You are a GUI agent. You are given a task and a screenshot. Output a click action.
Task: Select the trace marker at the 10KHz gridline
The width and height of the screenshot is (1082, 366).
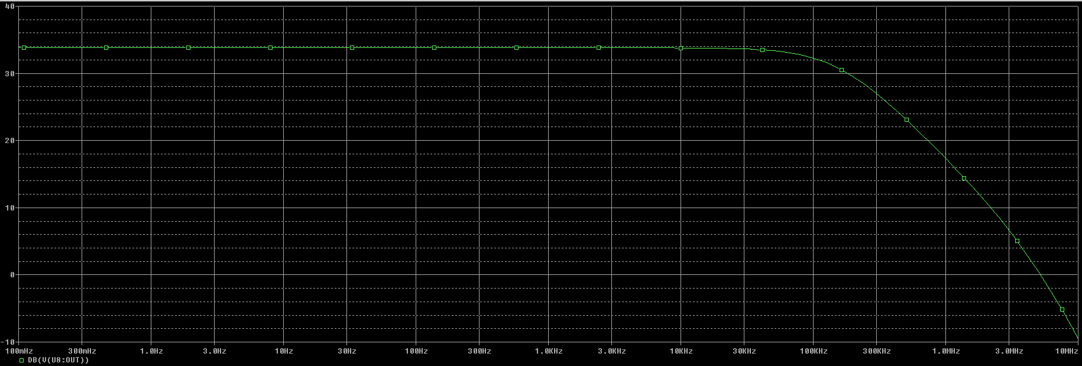681,48
